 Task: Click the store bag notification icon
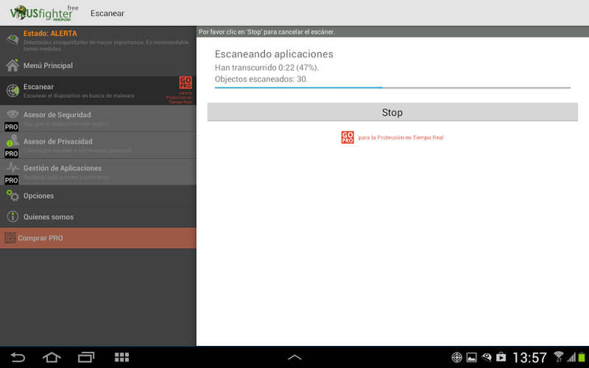(x=501, y=357)
